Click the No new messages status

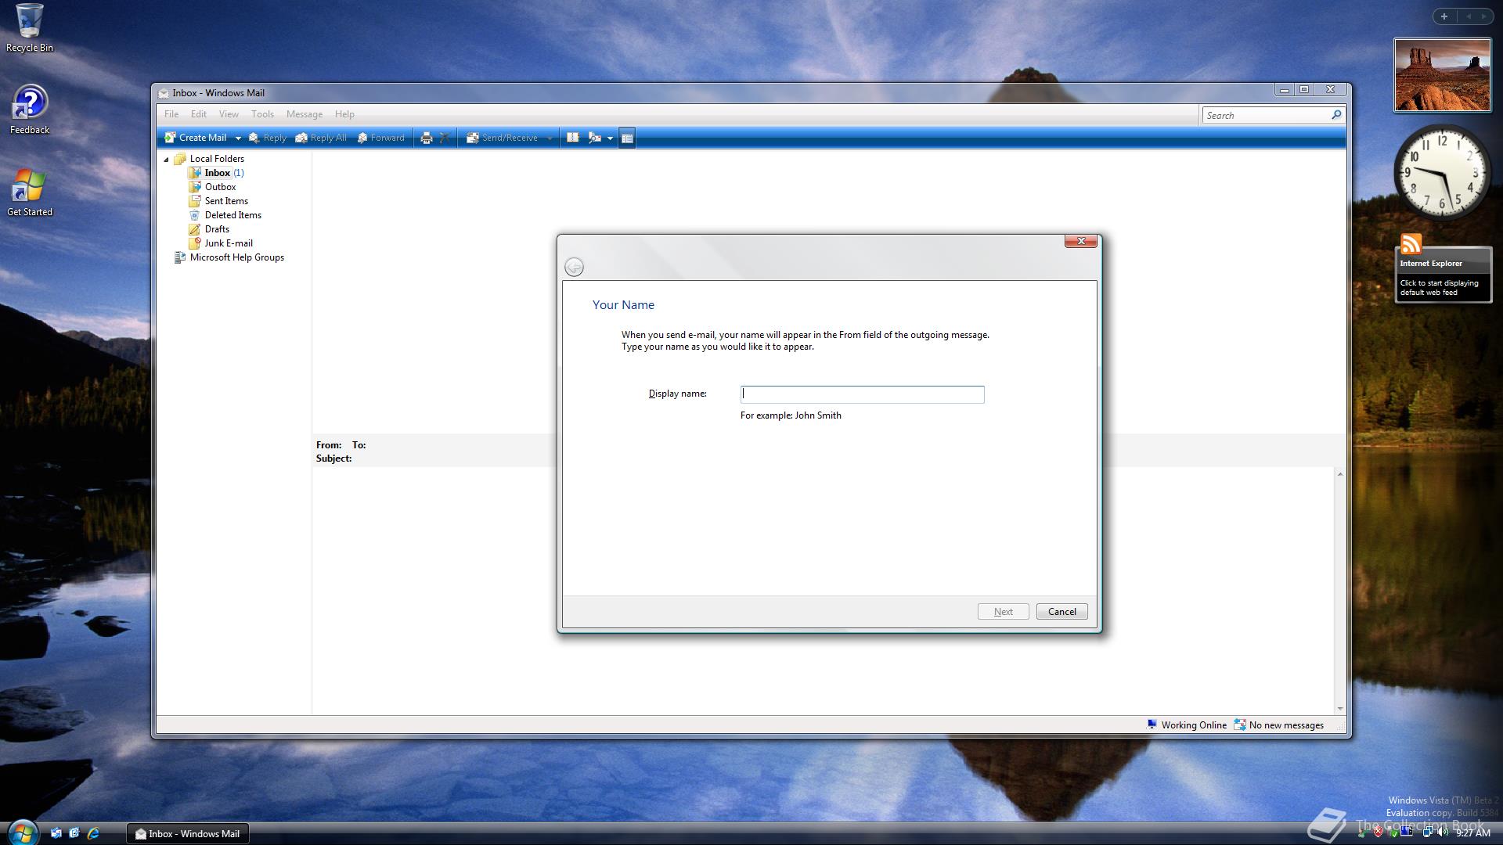pos(1279,725)
